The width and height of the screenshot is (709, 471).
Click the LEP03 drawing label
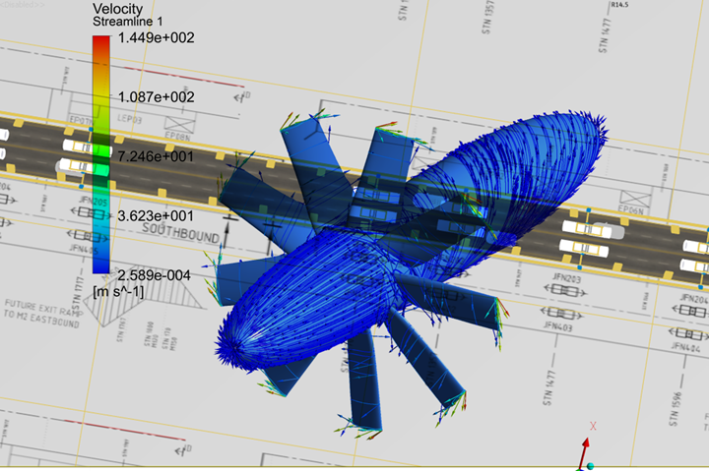click(130, 119)
